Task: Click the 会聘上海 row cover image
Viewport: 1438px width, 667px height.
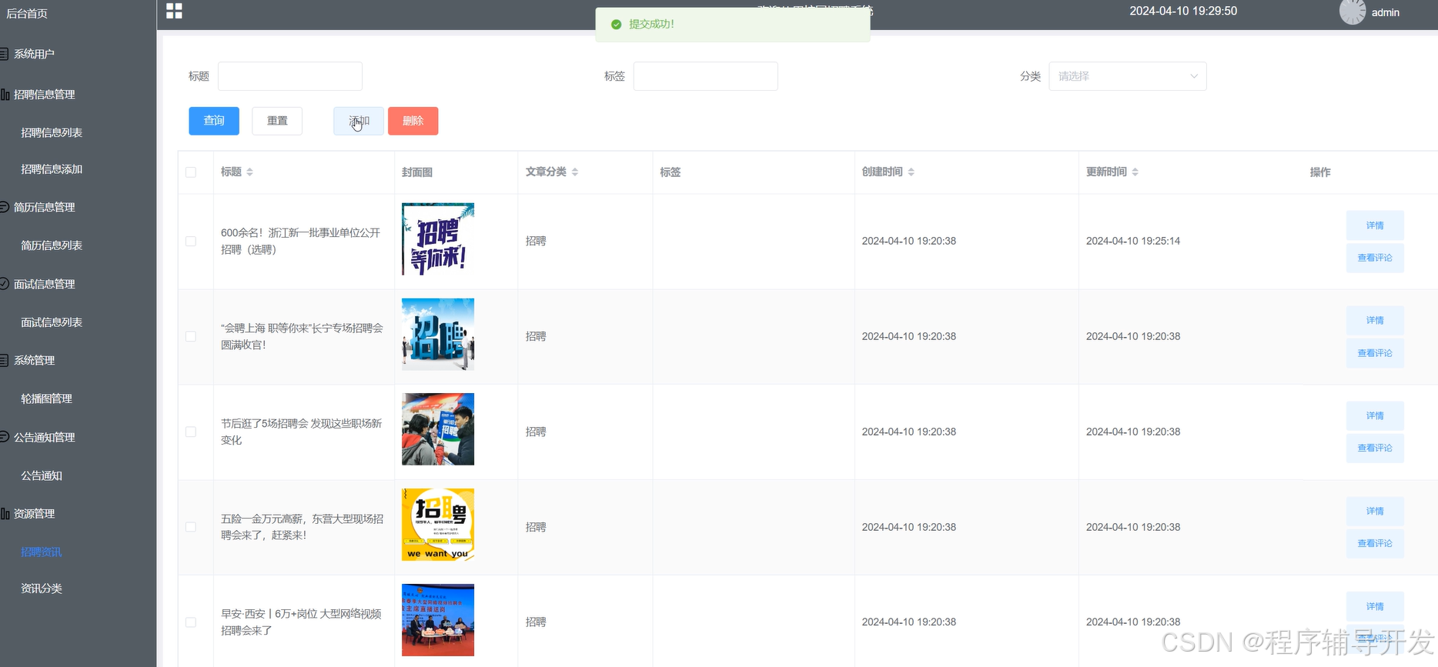Action: (438, 335)
